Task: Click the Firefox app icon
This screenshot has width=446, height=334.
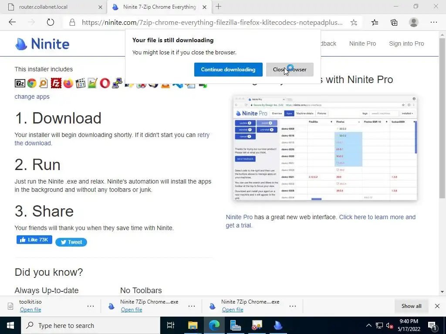Action: [68, 83]
